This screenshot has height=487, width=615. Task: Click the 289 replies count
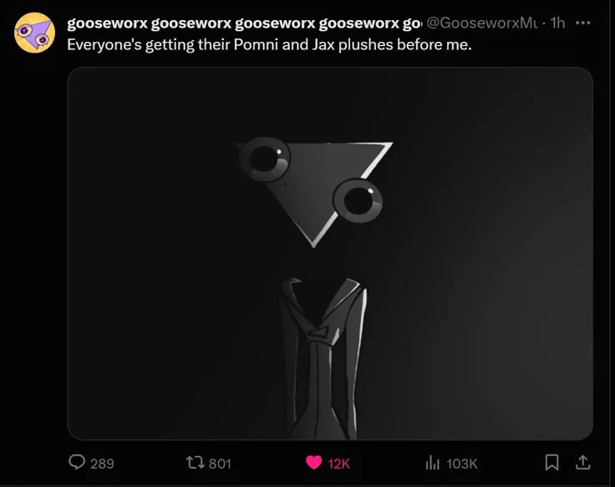coord(102,464)
